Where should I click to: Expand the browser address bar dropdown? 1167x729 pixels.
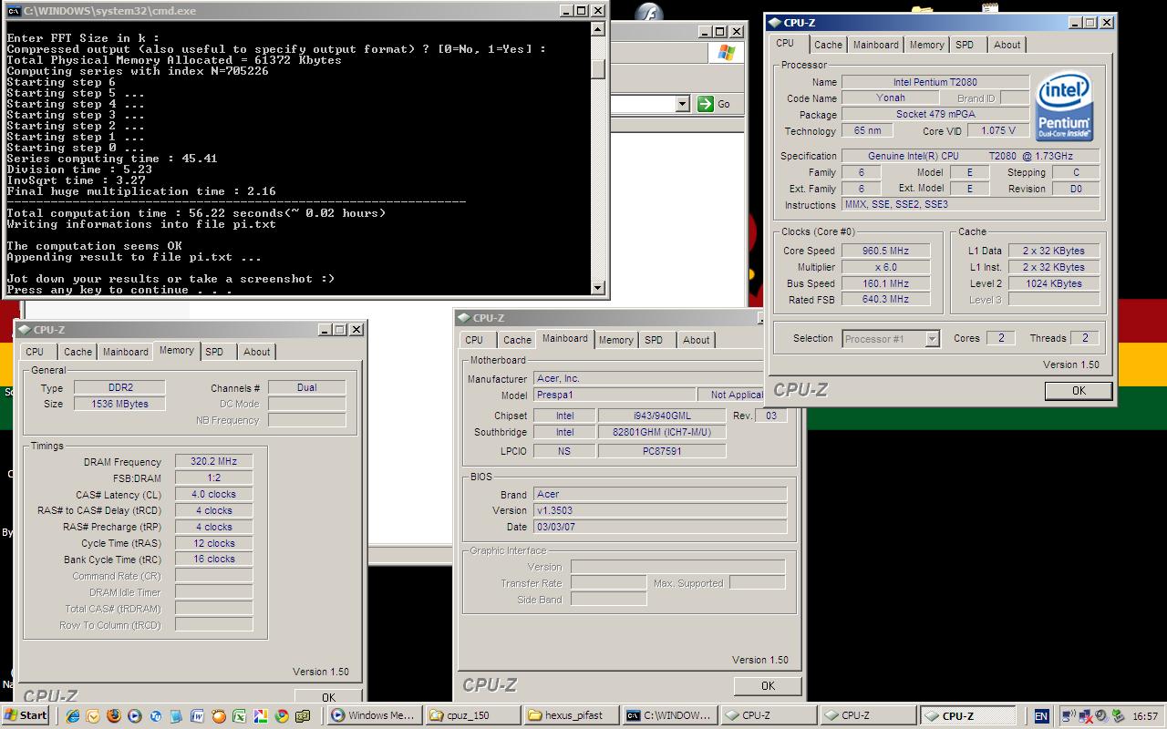[682, 104]
